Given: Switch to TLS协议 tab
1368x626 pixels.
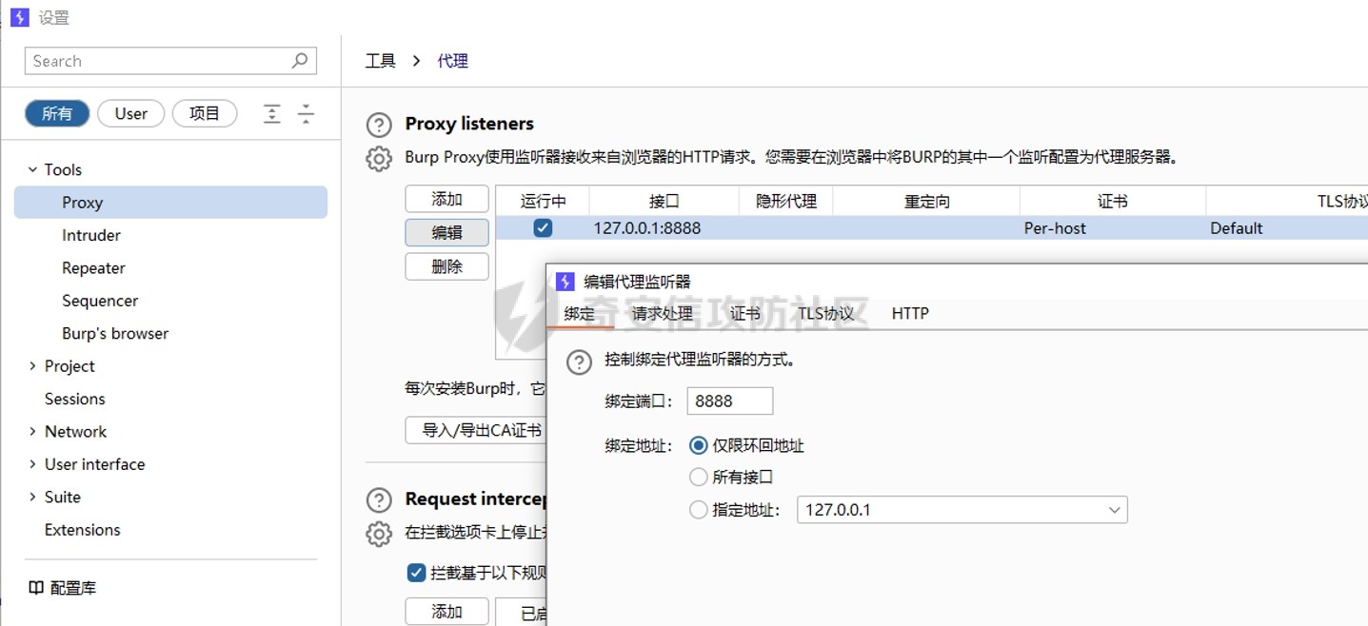Looking at the screenshot, I should tap(826, 313).
